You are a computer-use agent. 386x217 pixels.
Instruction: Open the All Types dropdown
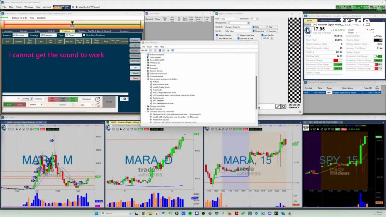tap(73, 35)
